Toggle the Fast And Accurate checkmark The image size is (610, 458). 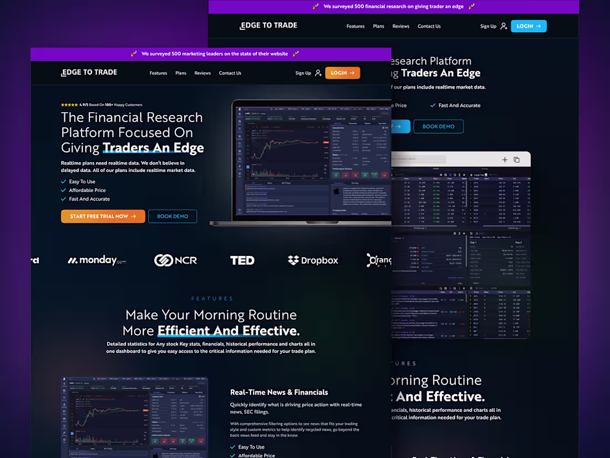click(x=64, y=199)
